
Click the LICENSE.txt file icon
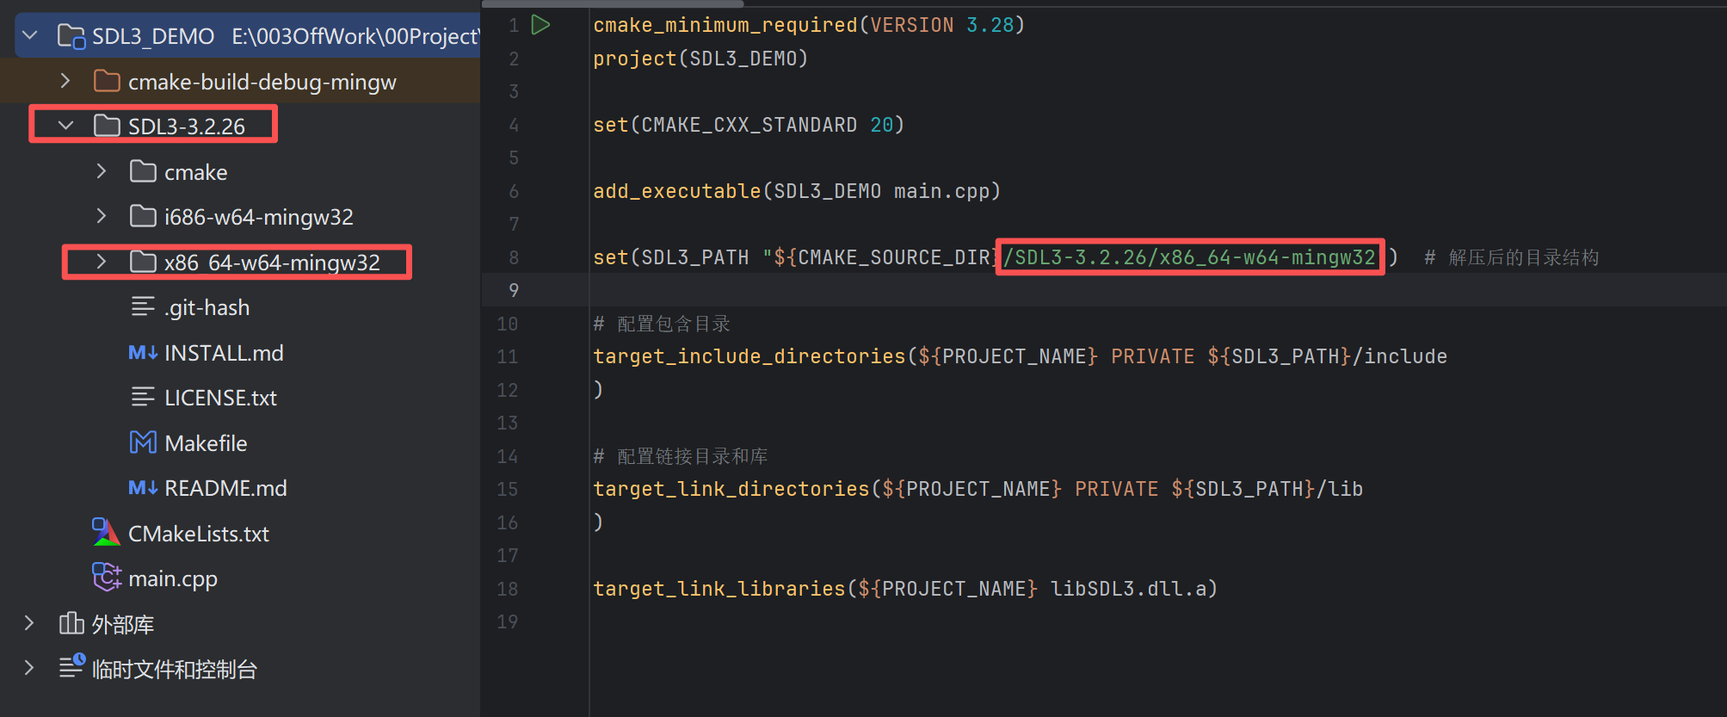143,397
